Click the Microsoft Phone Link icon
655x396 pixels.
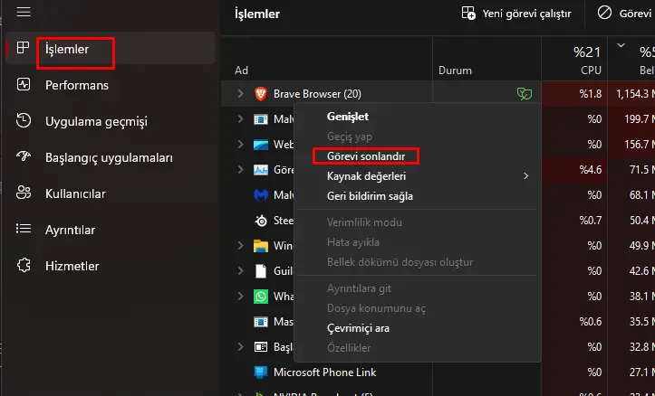tap(261, 372)
